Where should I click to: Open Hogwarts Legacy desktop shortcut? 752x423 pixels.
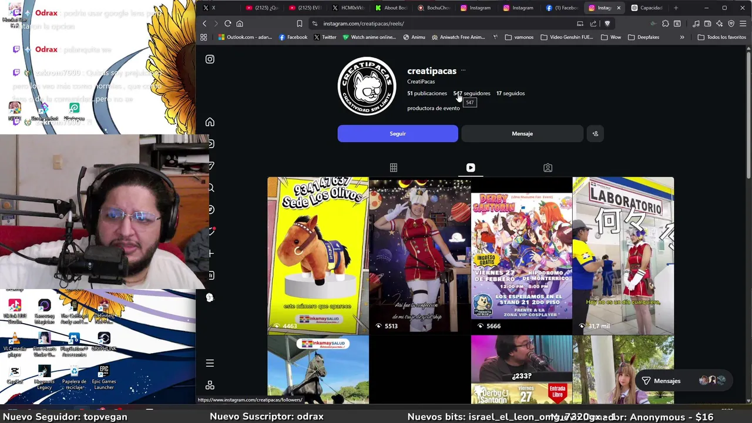point(44,377)
